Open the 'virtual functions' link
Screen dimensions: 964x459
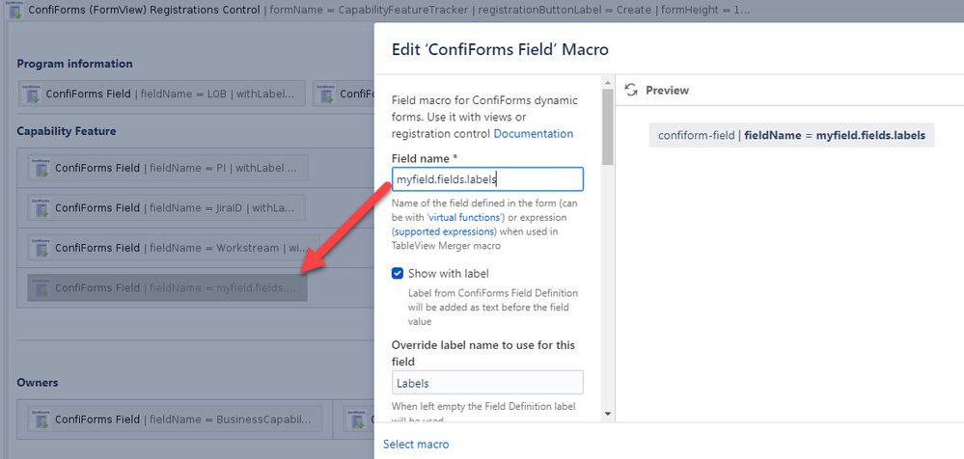click(x=464, y=218)
